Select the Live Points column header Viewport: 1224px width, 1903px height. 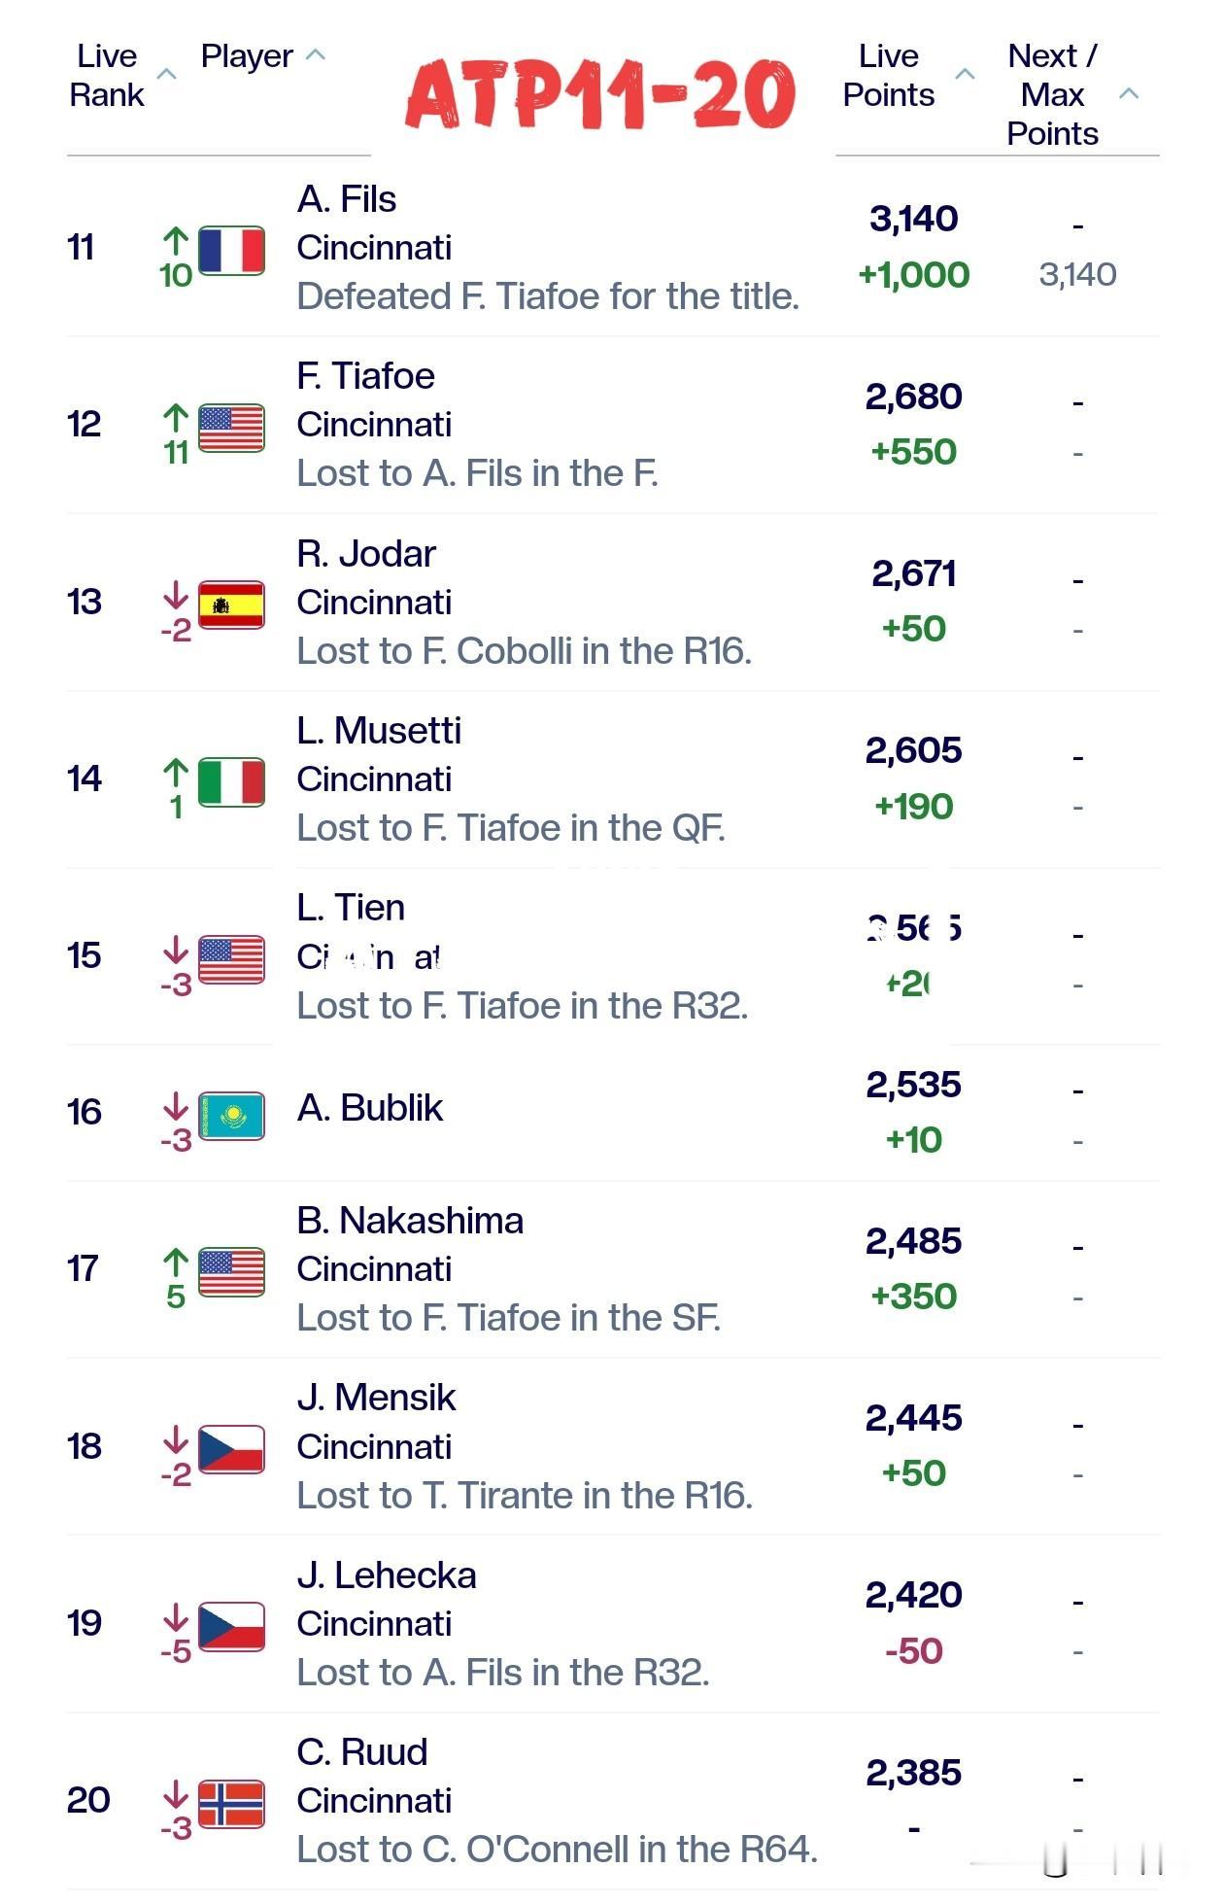pyautogui.click(x=888, y=75)
